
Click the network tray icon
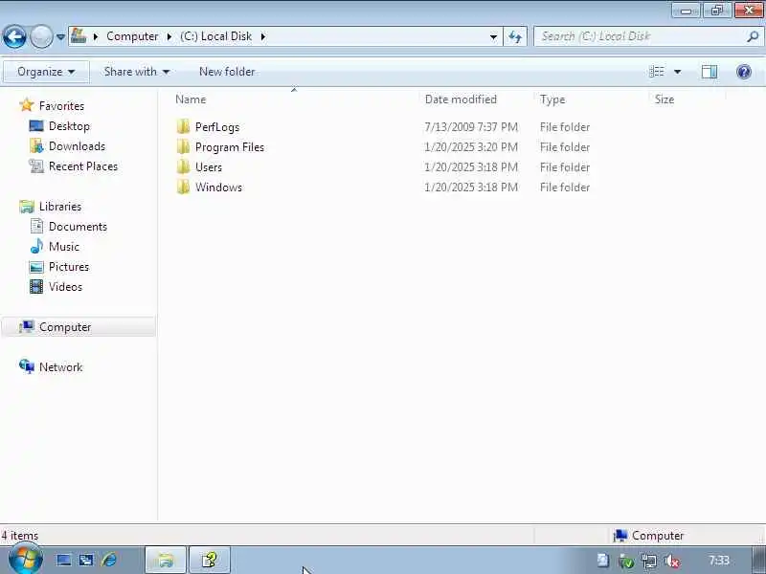pyautogui.click(x=649, y=562)
